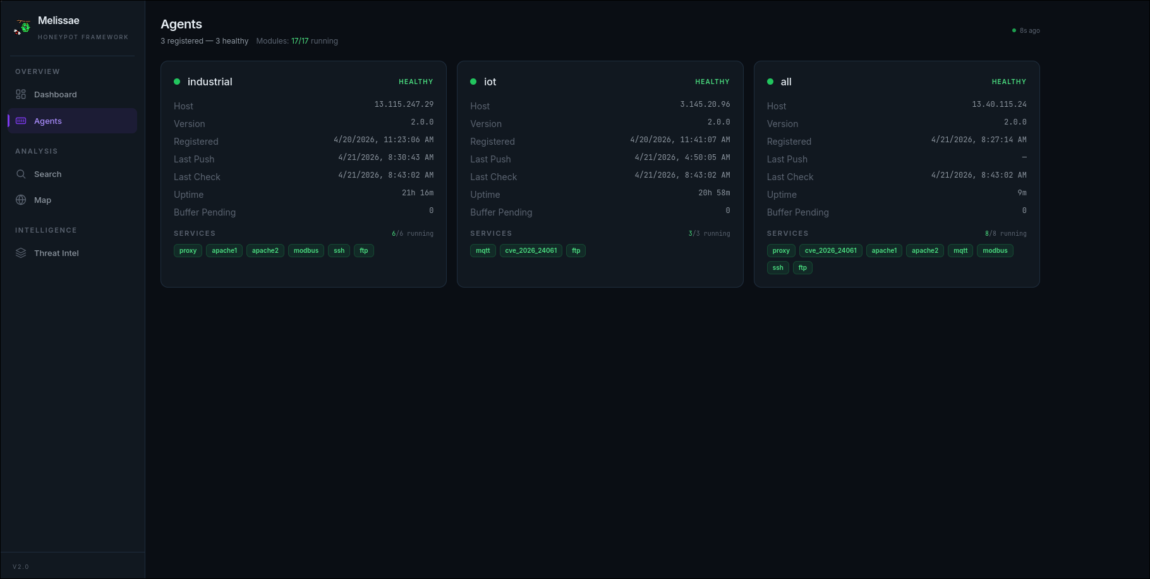Click Registered 4/20/2026, 11:23:06 AM
Screen dimensions: 1150x579
384,140
